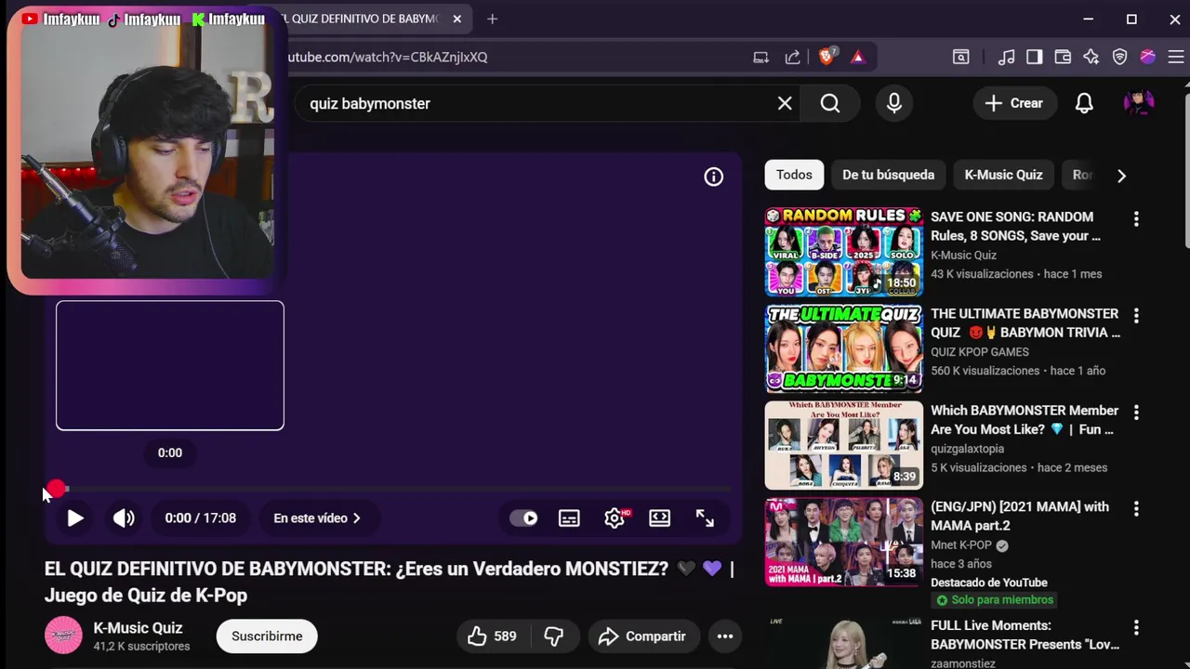Click the page vertical scrollbar
1190x669 pixels.
(1185, 169)
